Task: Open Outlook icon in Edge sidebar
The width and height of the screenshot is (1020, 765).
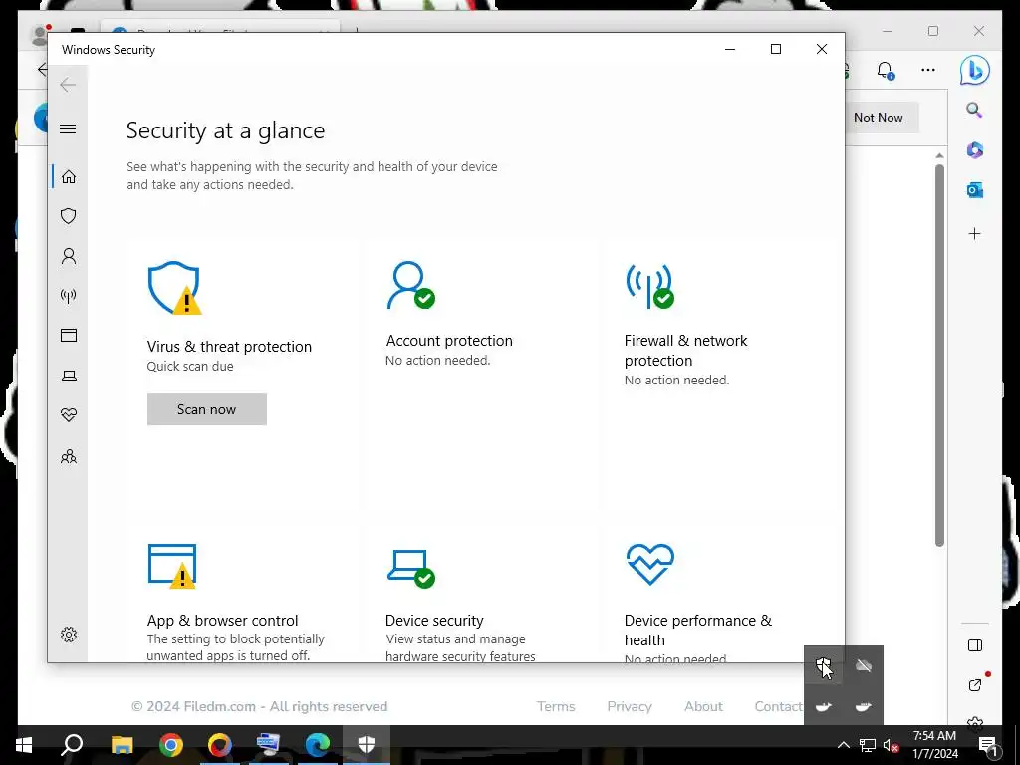Action: coord(974,190)
